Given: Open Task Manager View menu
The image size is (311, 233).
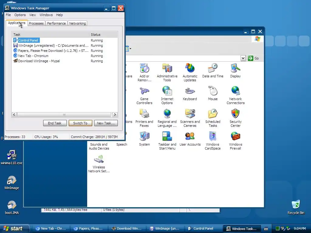Looking at the screenshot, I should (x=32, y=15).
